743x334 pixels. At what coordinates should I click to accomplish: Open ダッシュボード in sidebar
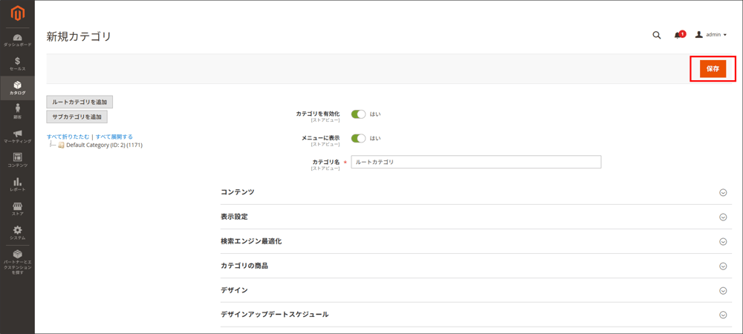coord(18,40)
